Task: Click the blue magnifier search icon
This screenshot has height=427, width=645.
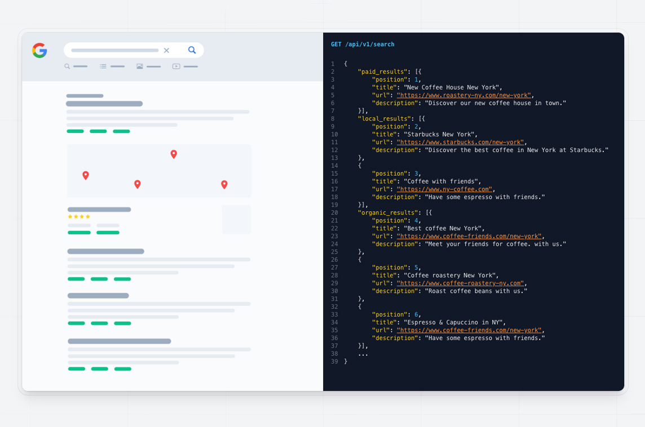Action: pos(192,50)
